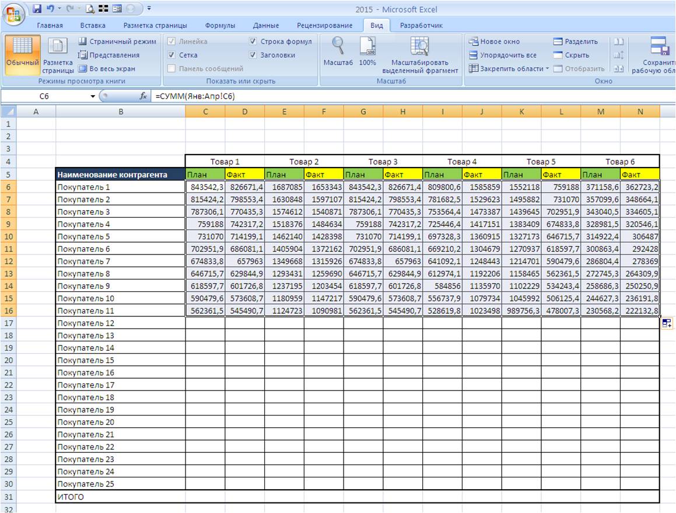
Task: Set zoom to 100% icon
Action: (x=367, y=53)
